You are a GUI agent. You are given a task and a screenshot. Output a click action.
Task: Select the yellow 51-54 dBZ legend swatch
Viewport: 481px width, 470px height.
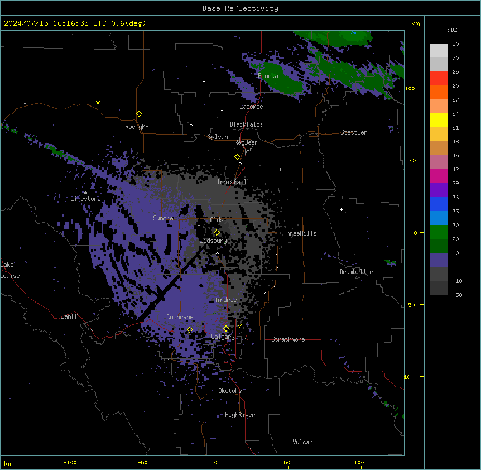[x=439, y=120]
